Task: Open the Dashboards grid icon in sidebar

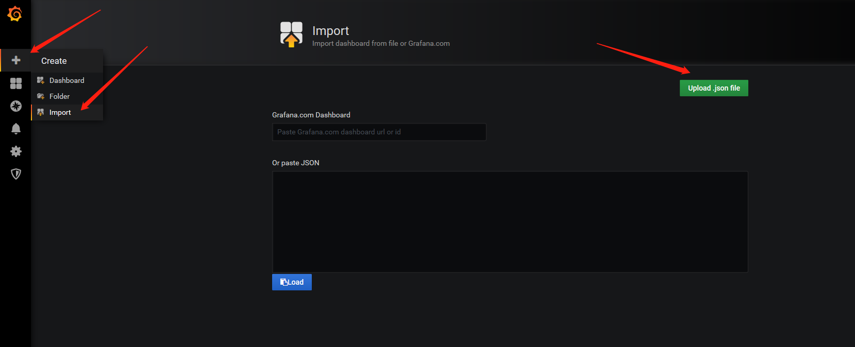Action: [16, 83]
